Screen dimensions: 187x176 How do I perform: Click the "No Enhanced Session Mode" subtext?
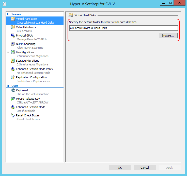tap(34, 73)
